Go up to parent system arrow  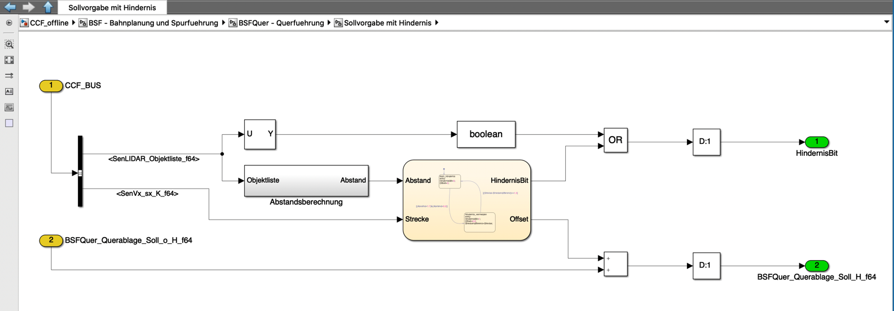tap(48, 7)
